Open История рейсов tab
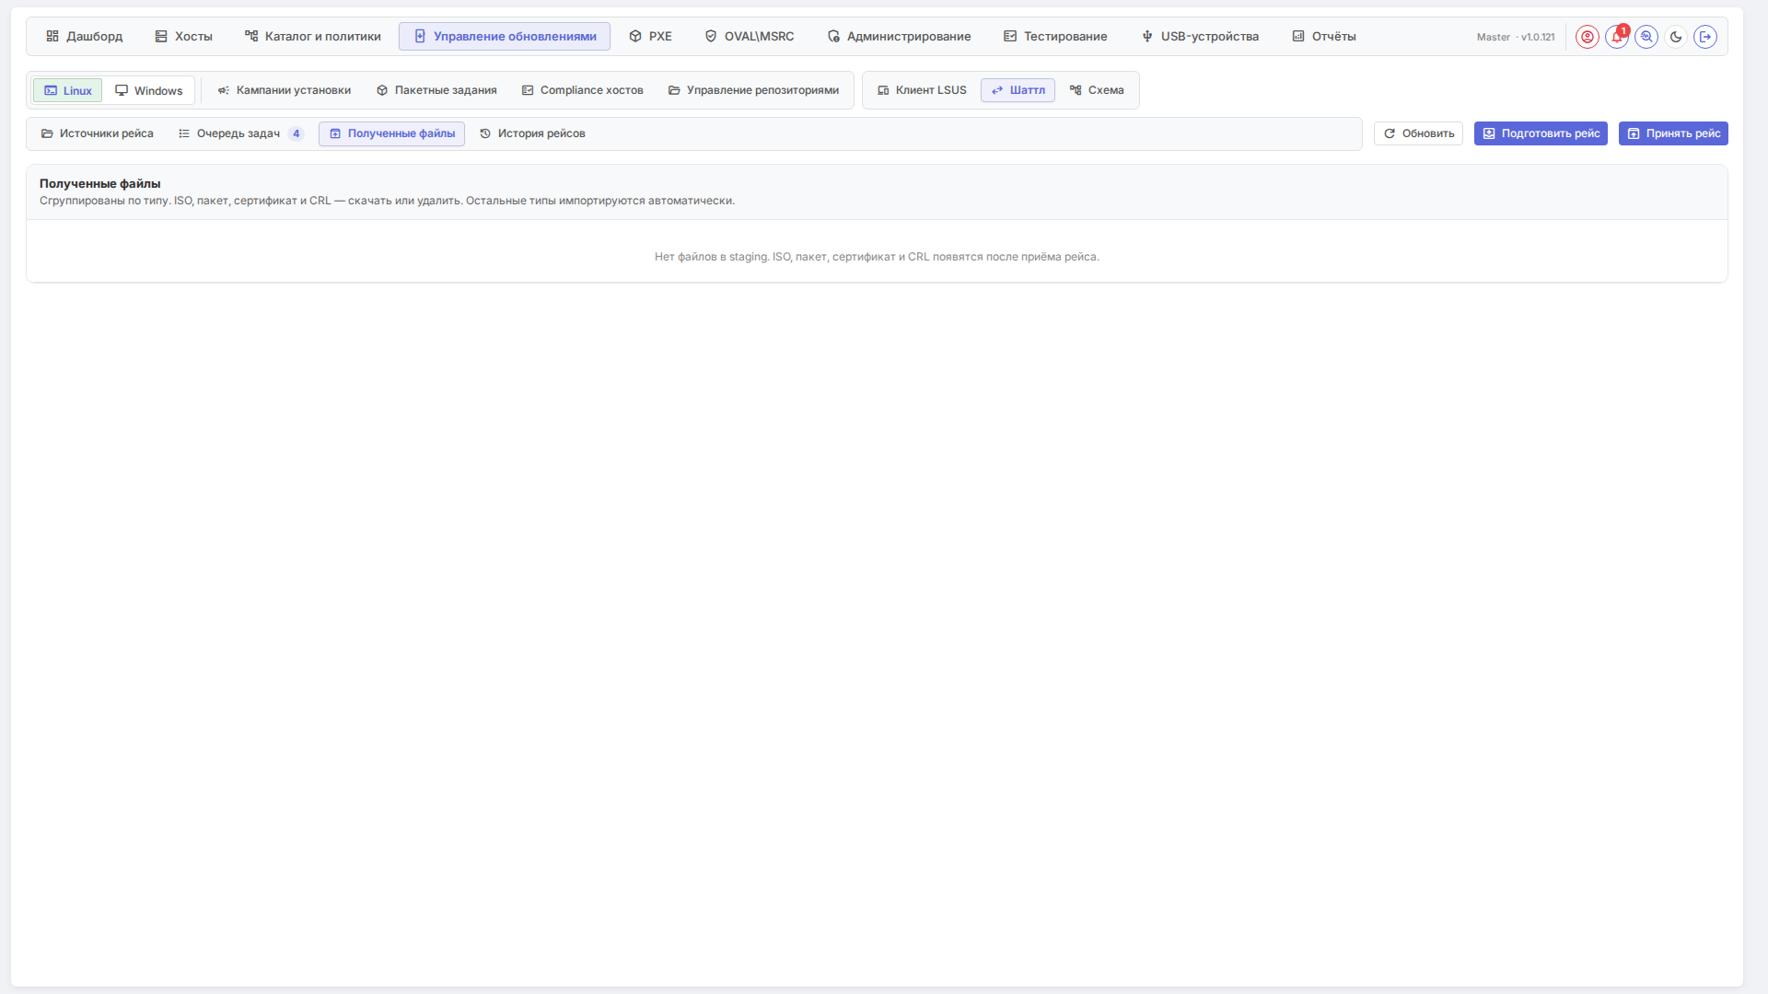The height and width of the screenshot is (994, 1768). pyautogui.click(x=532, y=133)
